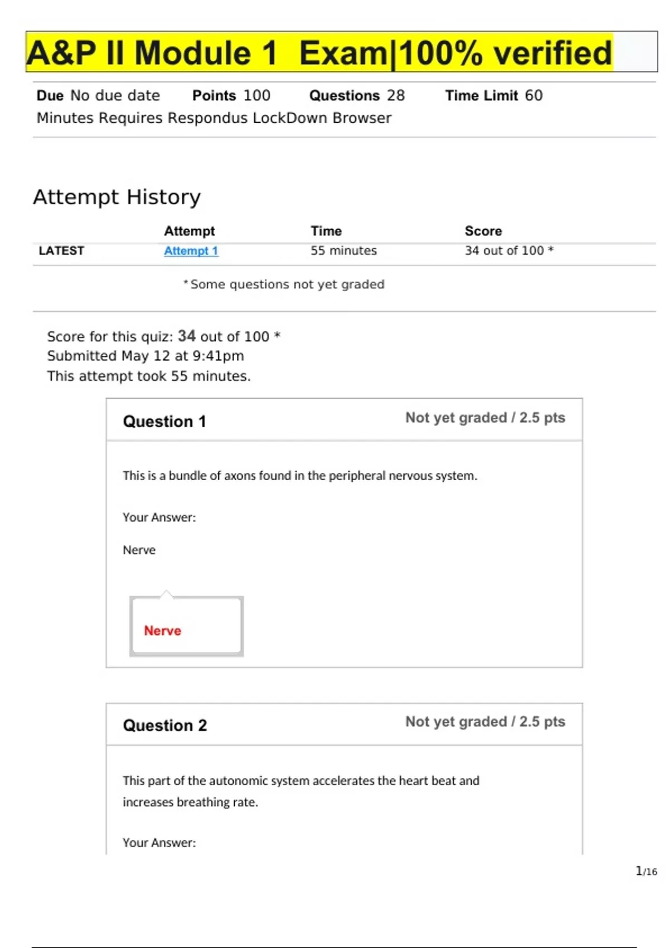Click the 55 minutes time cell
Image resolution: width=669 pixels, height=948 pixels.
pyautogui.click(x=343, y=251)
